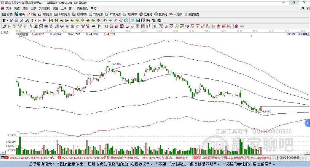Open the calendar icon showing 21
The width and height of the screenshot is (310, 167).
(x=133, y=20)
